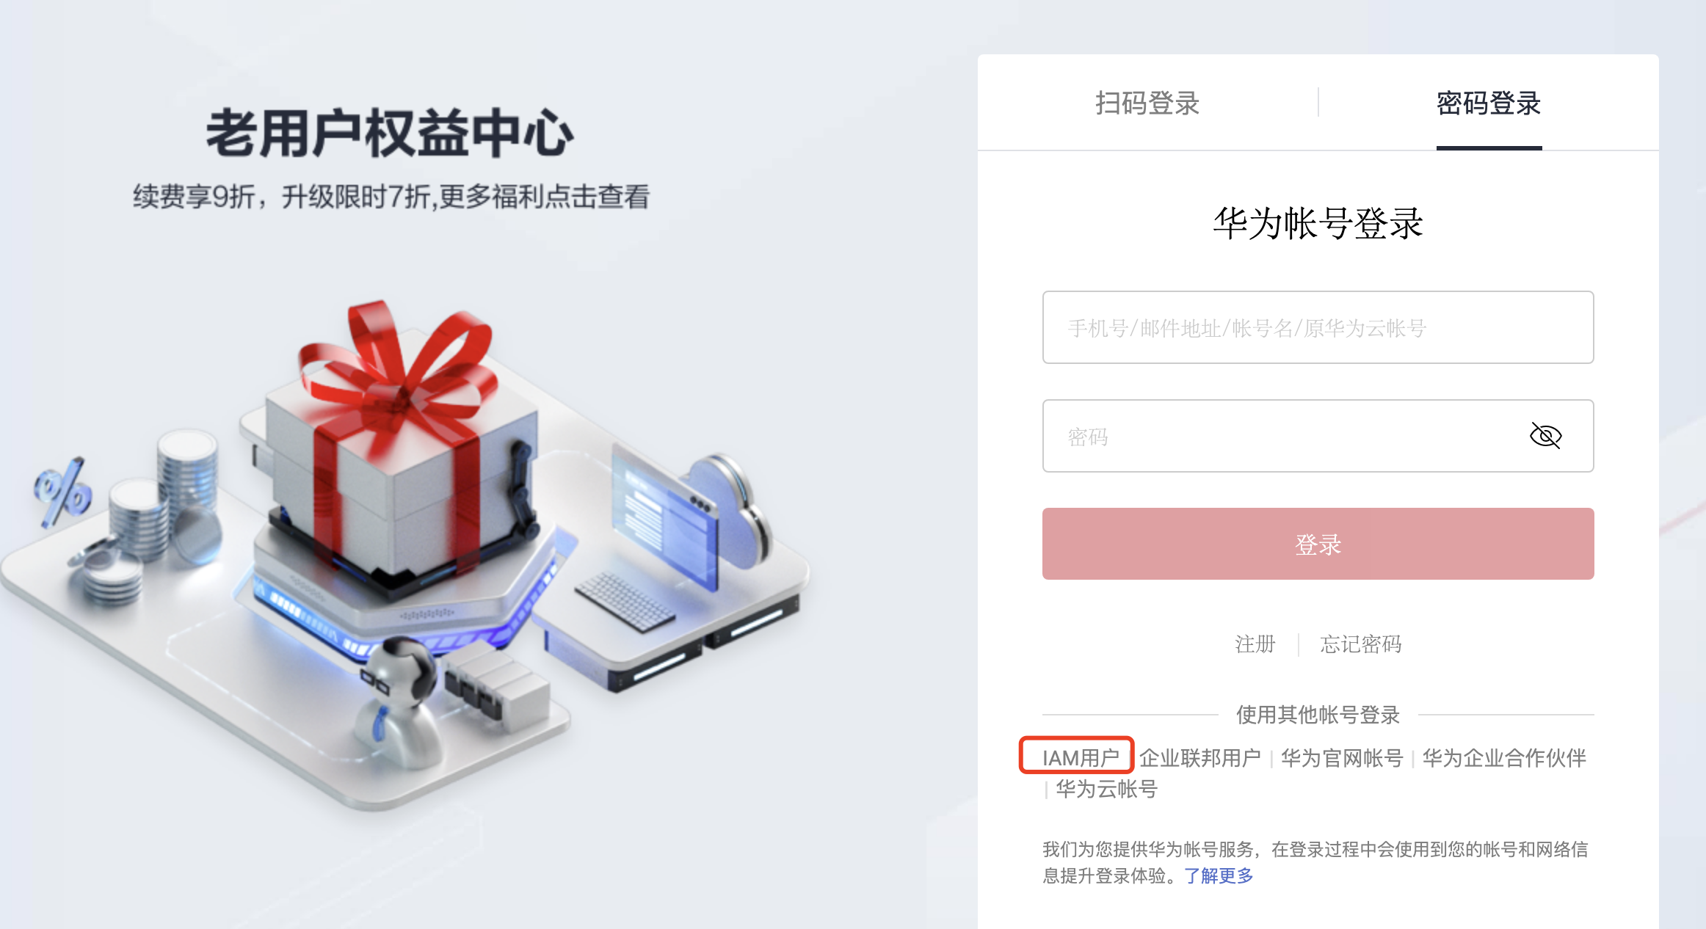Open the 忘记密码 link
Image resolution: width=1706 pixels, height=929 pixels.
[x=1361, y=644]
